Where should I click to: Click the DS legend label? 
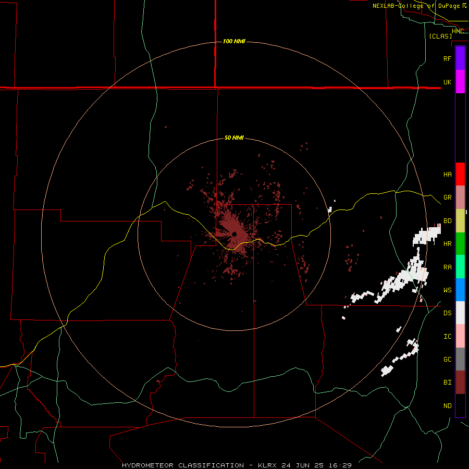447,313
